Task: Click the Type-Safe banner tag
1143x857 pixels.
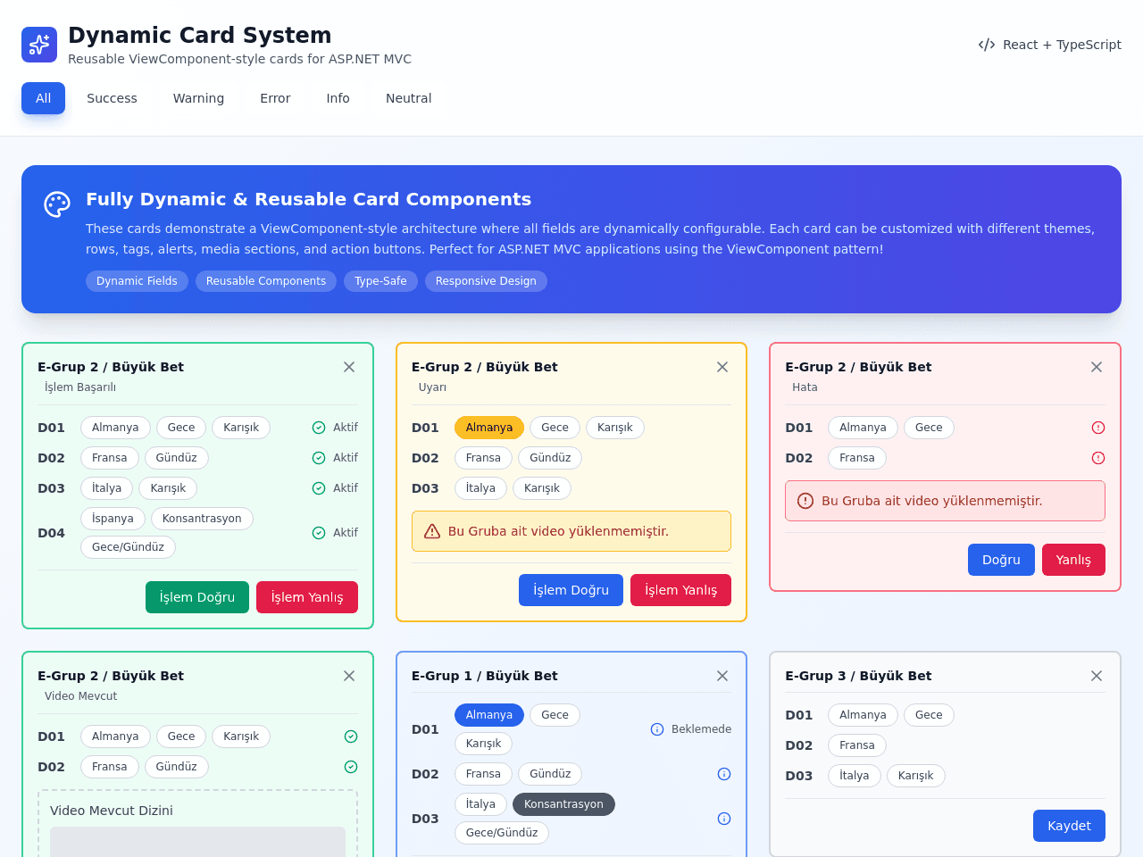Action: point(380,281)
